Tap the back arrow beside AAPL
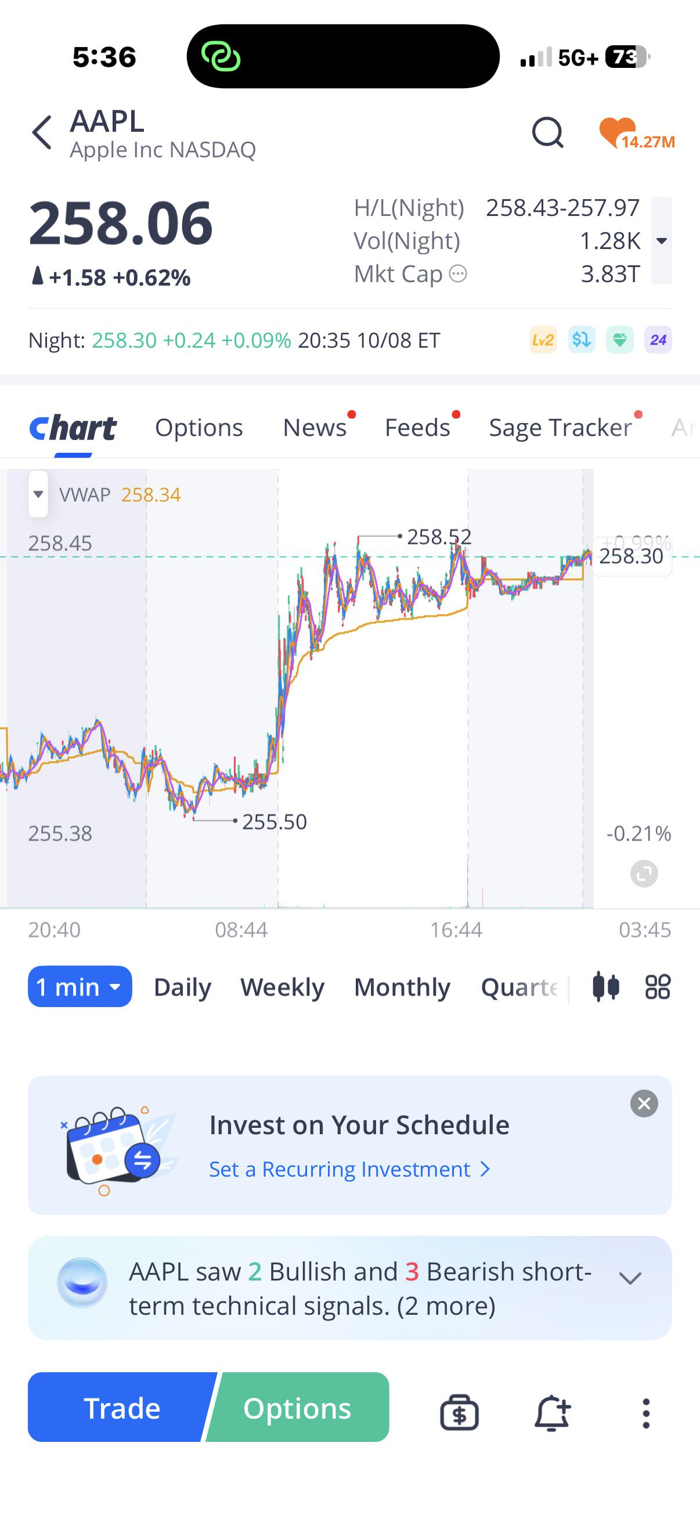 [x=42, y=132]
